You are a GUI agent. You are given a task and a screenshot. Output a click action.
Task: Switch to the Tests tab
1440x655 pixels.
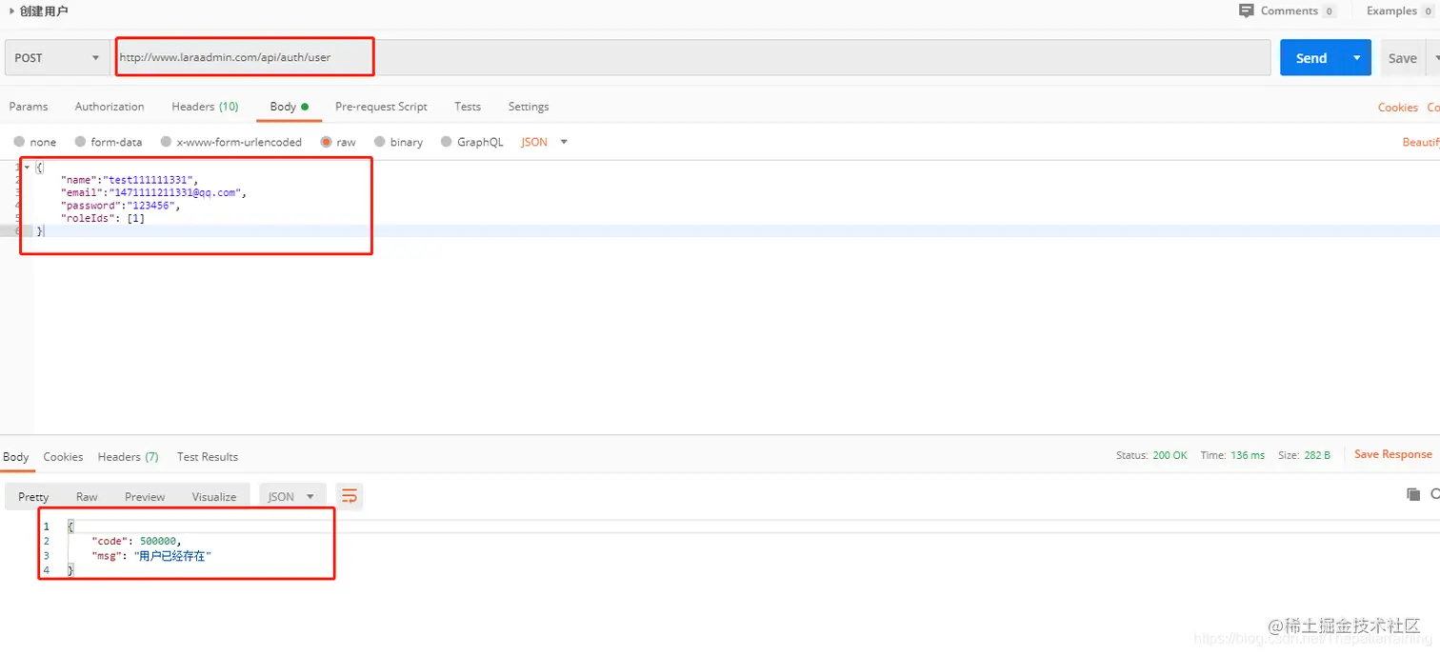click(468, 107)
